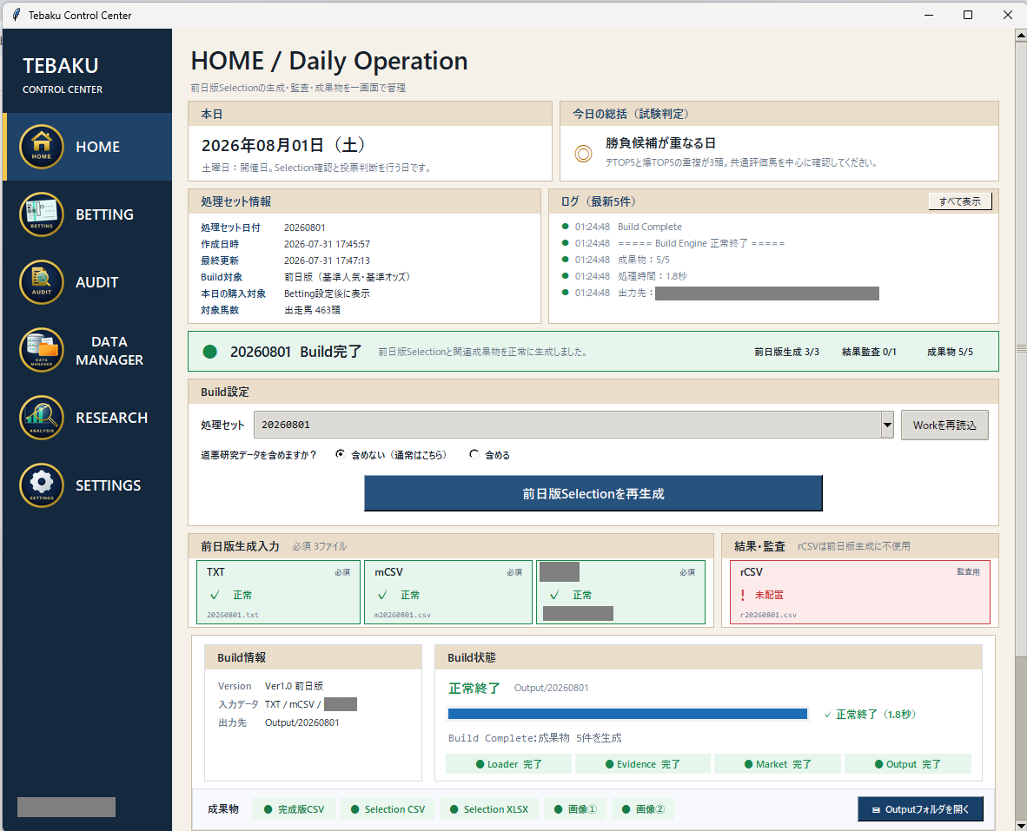
Task: Click the 画像① output chip
Action: point(575,809)
